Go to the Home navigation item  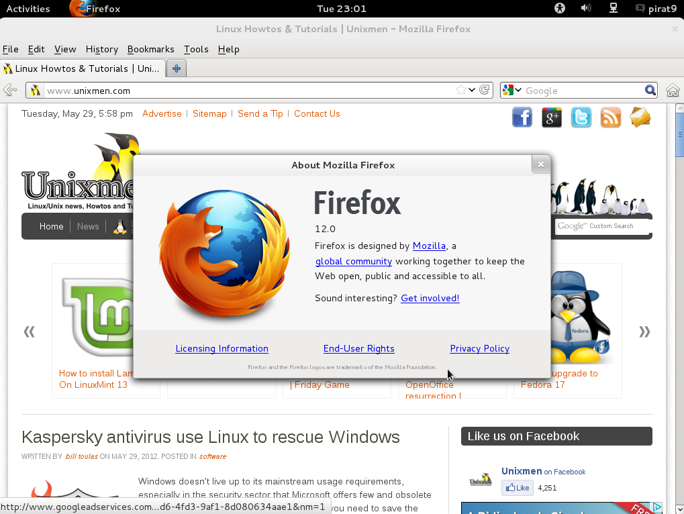coord(52,226)
